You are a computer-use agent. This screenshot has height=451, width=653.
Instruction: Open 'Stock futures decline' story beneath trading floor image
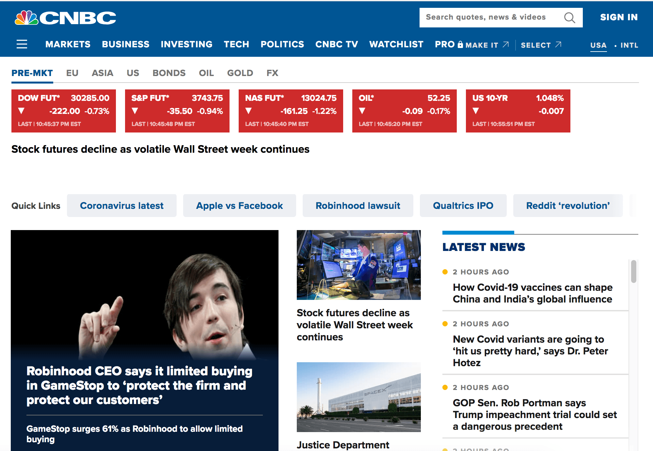tap(355, 325)
